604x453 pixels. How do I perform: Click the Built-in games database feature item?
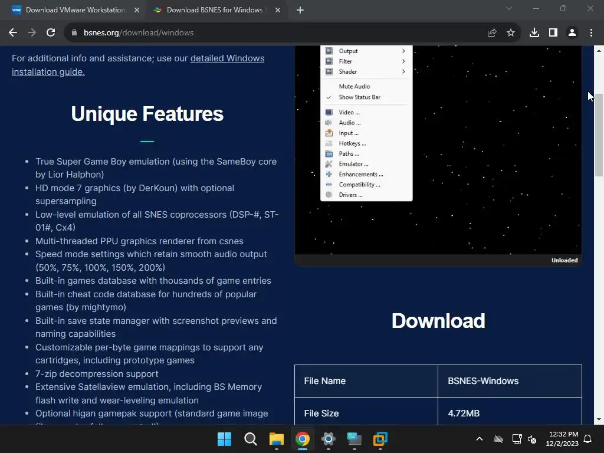click(x=153, y=281)
